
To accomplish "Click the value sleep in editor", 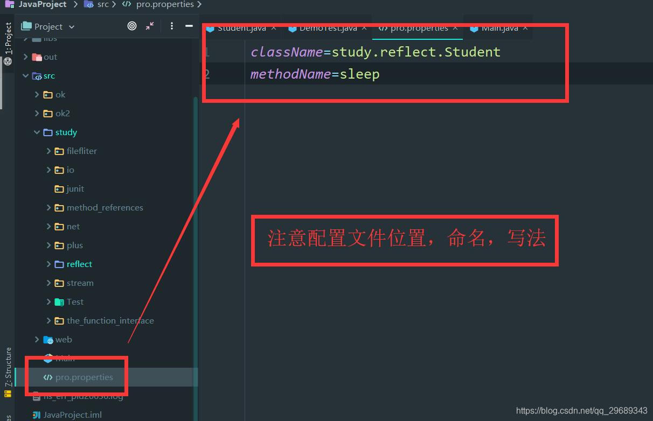I will click(x=359, y=74).
